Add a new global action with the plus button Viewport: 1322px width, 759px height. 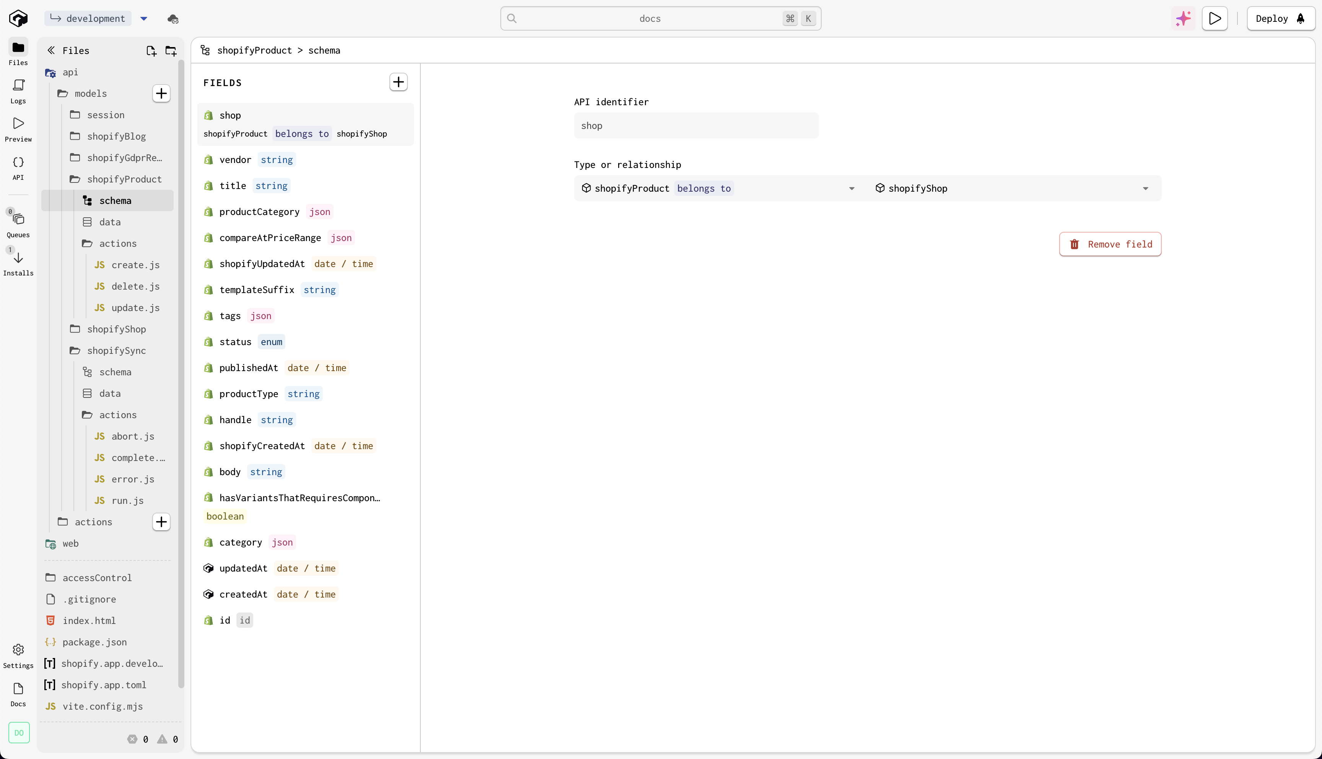161,522
